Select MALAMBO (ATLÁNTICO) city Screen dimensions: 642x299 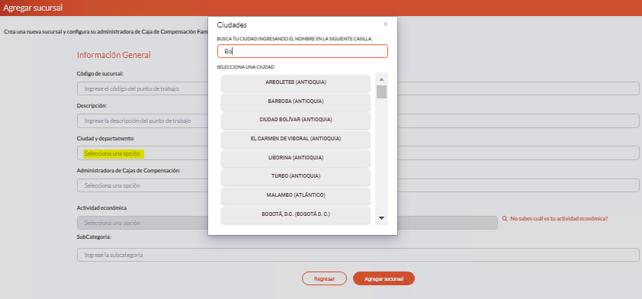pyautogui.click(x=296, y=195)
